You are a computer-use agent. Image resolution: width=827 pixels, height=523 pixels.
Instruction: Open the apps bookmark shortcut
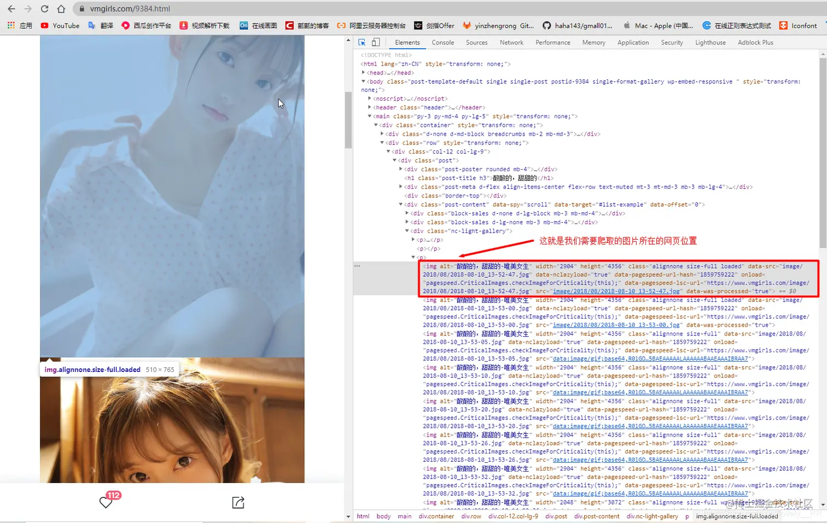(20, 26)
